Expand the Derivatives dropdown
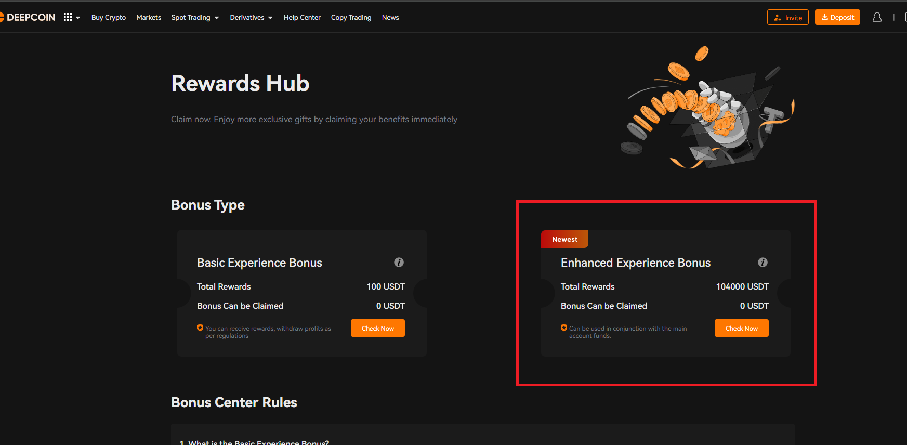Screen dimensions: 907x445 (251, 18)
